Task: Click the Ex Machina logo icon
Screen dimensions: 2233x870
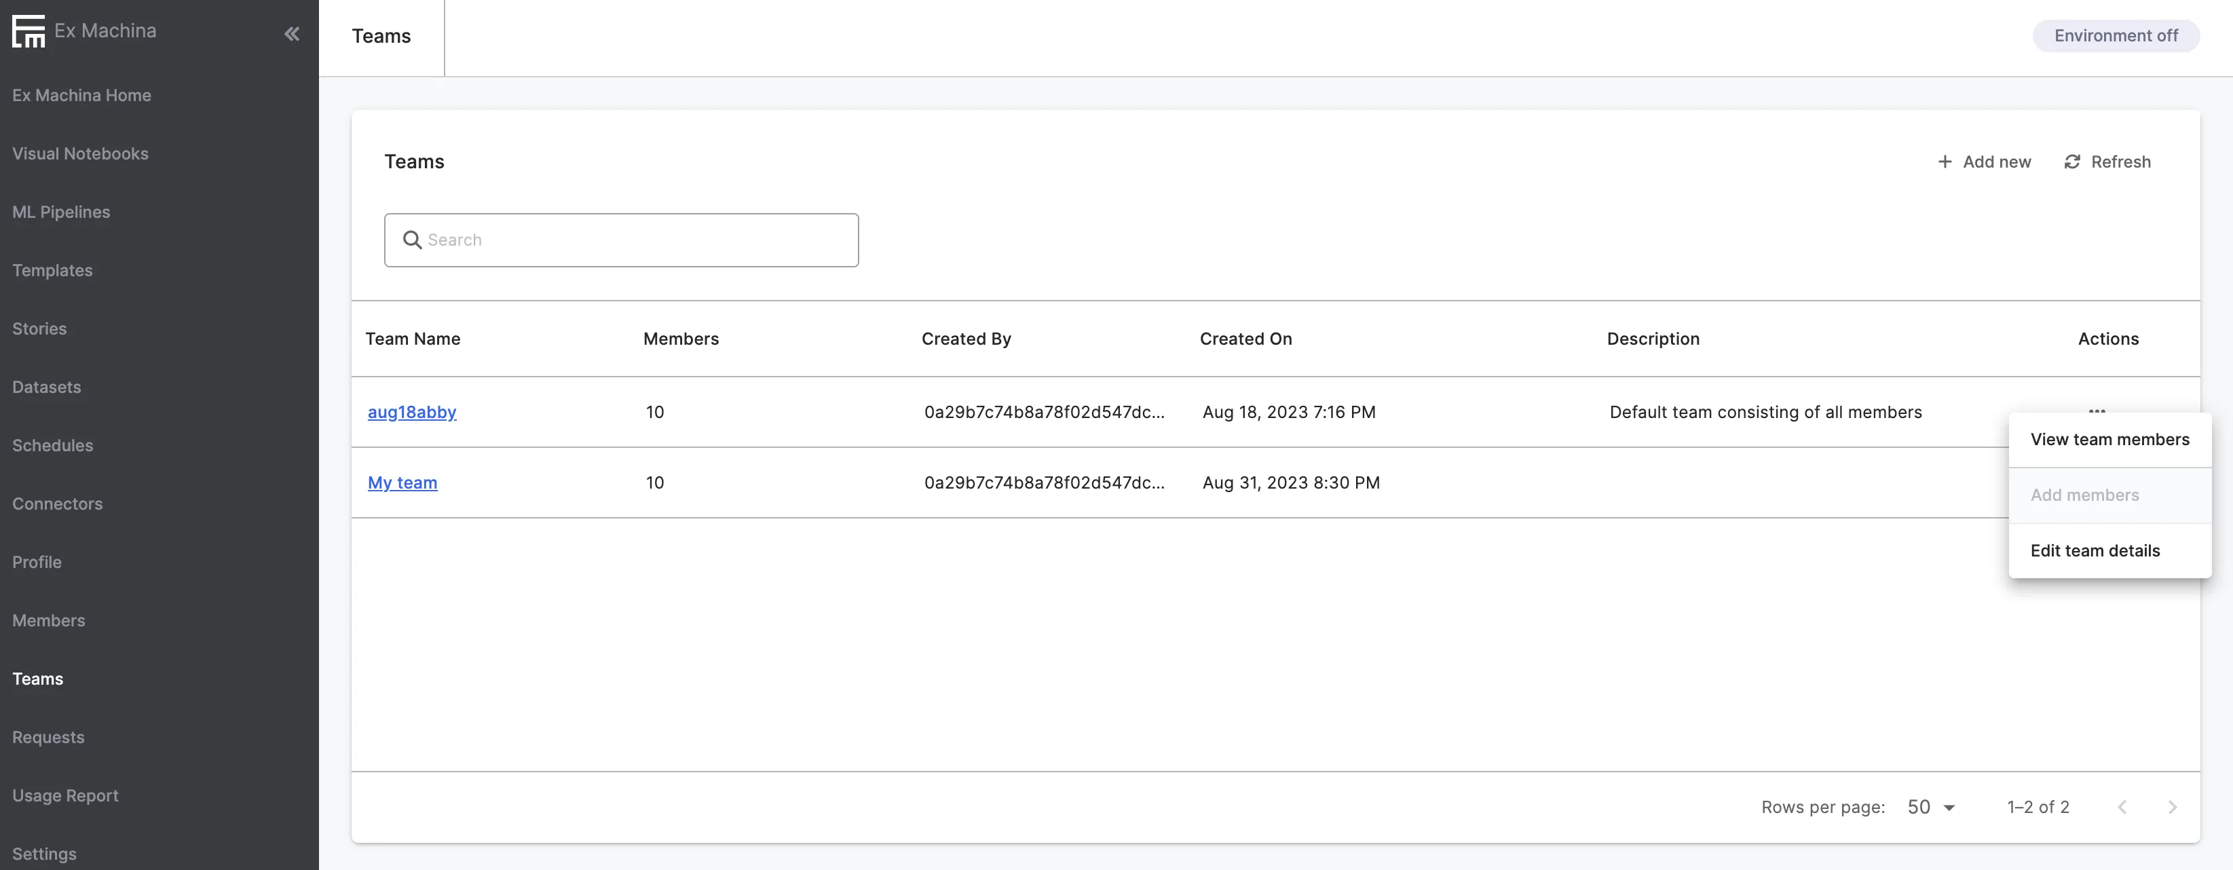Action: click(x=29, y=31)
